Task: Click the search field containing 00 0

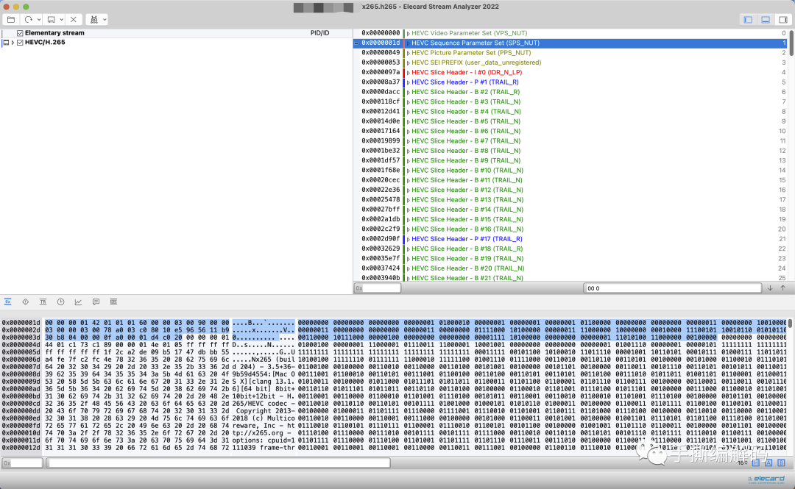Action: [x=671, y=288]
